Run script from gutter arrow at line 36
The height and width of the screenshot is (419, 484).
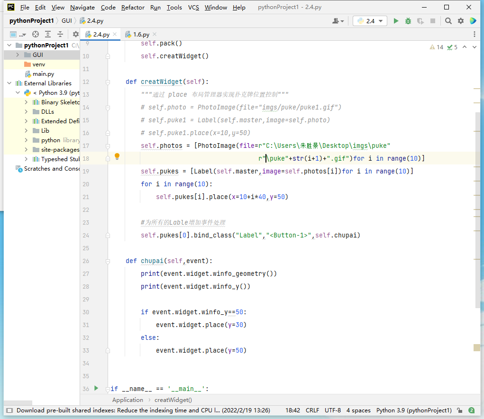(x=96, y=388)
